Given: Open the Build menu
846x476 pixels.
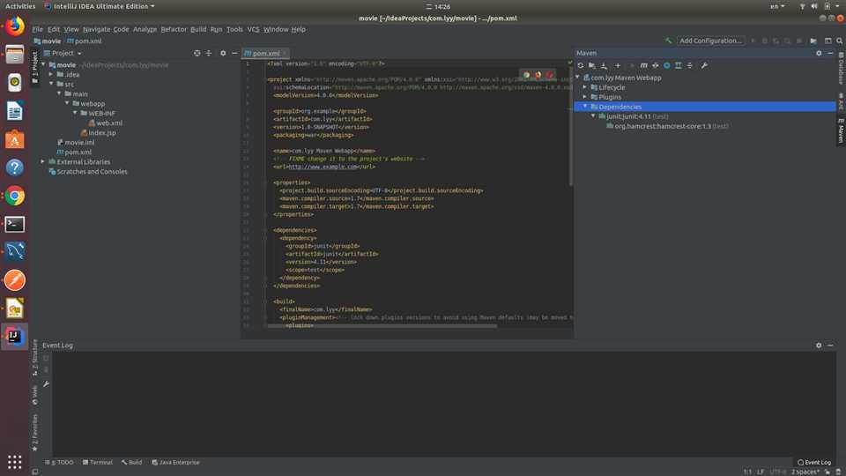Looking at the screenshot, I should coord(198,29).
